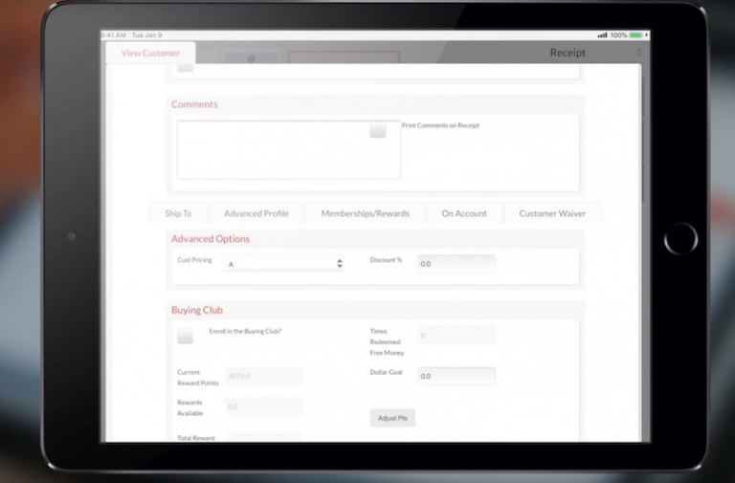Screen dimensions: 735x483
Task: Open the Cust Pricing dropdown
Action: click(284, 264)
